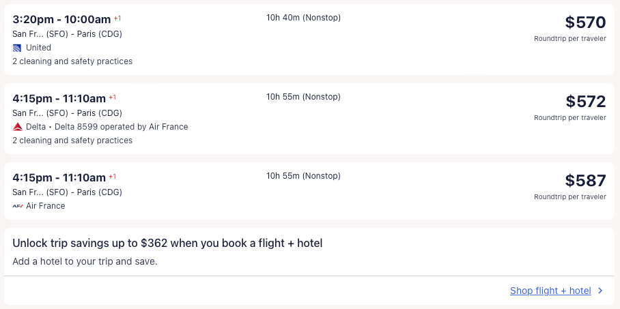Screen dimensions: 620x309
Task: Click Add a hotel to your trip text
Action: 85,261
